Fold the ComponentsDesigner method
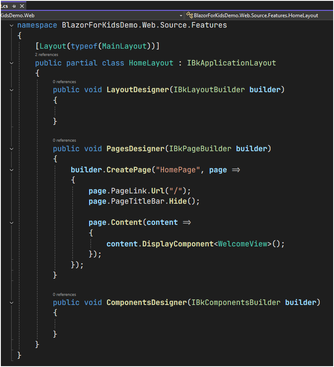 pos(11,303)
